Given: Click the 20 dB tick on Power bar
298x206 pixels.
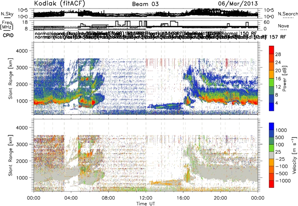Looking at the screenshot, I should (x=278, y=71).
